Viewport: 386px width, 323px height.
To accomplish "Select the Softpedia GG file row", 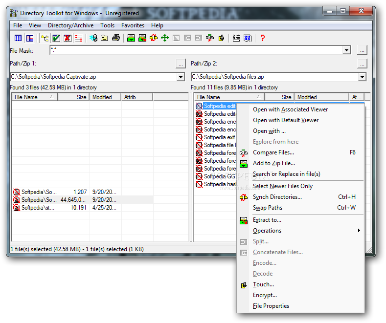I will 216,176.
